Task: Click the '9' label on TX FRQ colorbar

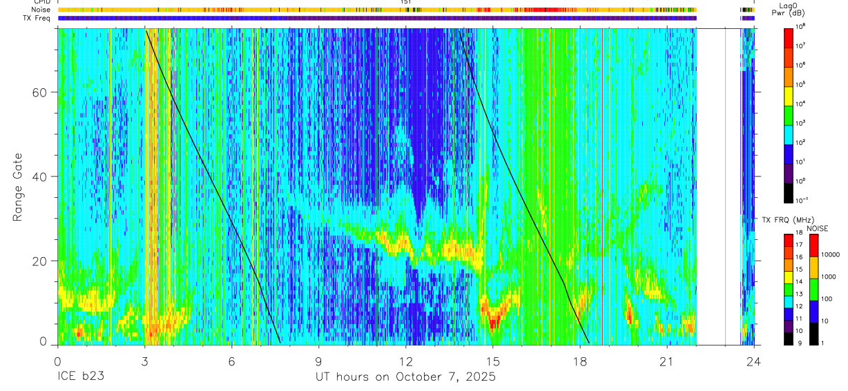Action: [x=798, y=344]
